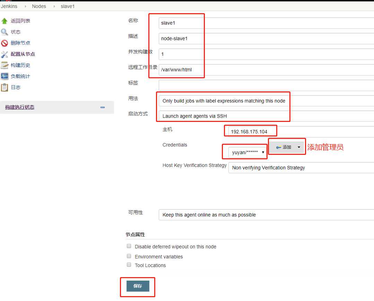Click the 名称 field containing slave1
The height and width of the screenshot is (301, 374).
click(x=266, y=23)
